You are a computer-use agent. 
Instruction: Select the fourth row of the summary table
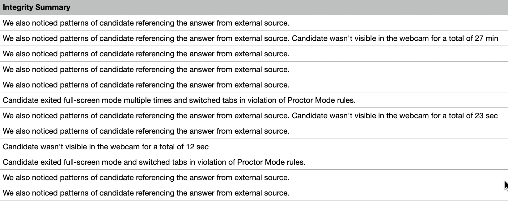coord(146,70)
